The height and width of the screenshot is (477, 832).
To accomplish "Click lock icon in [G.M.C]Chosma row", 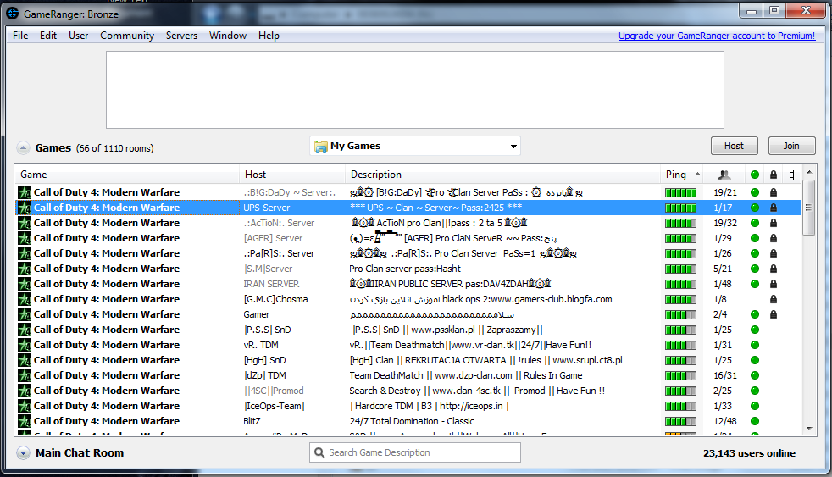I will [773, 299].
